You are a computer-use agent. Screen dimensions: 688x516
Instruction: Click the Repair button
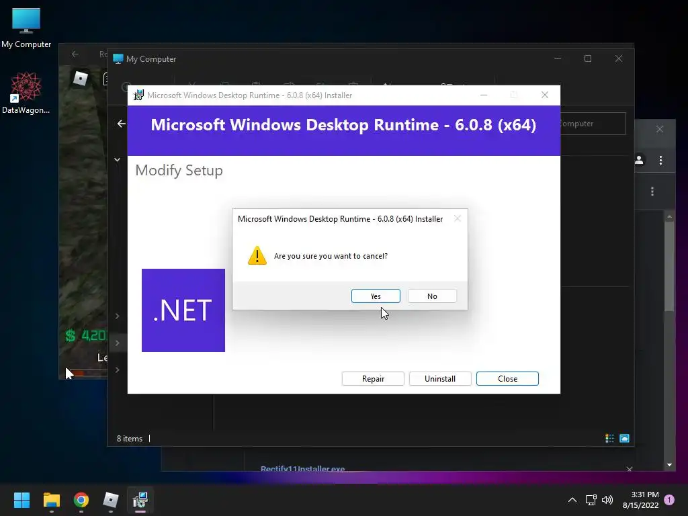373,379
